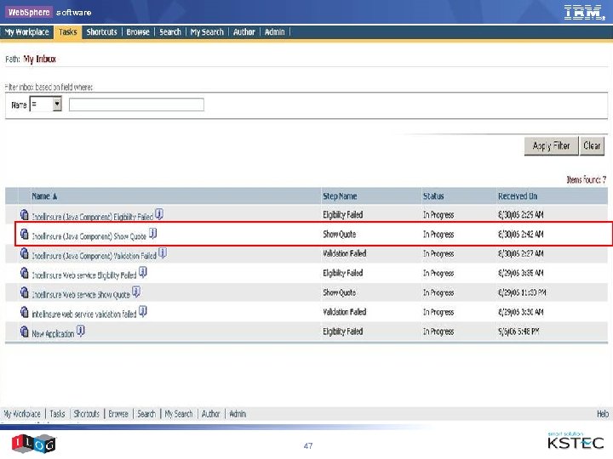
Task: Open My Search in top navigation
Action: coord(207,32)
